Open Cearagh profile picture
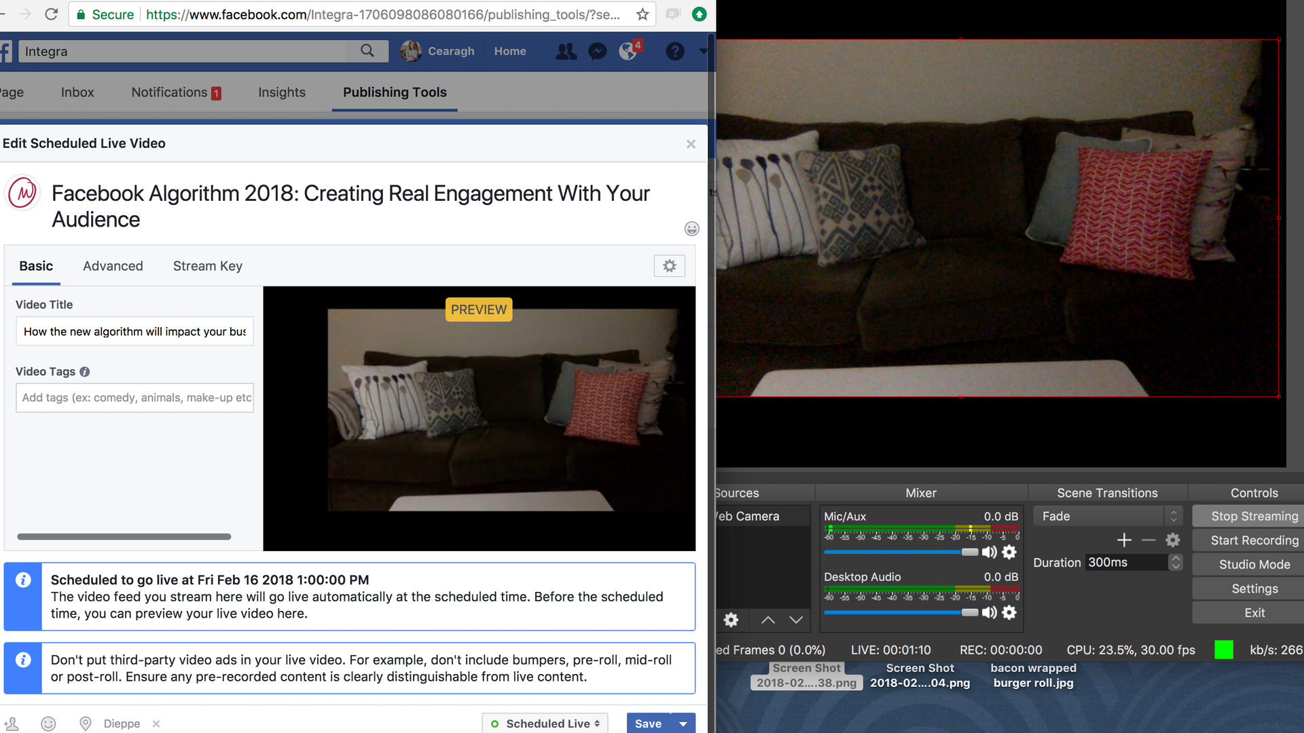Image resolution: width=1304 pixels, height=733 pixels. click(410, 51)
